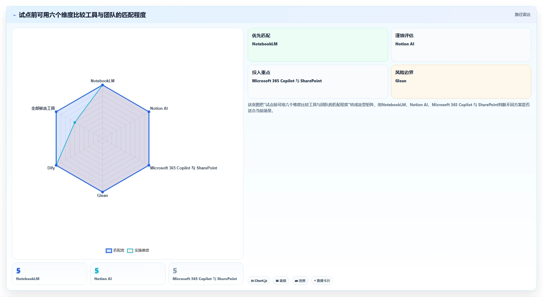Click the radar data point at NotebookLM vertex
This screenshot has height=297, width=543.
103,85
